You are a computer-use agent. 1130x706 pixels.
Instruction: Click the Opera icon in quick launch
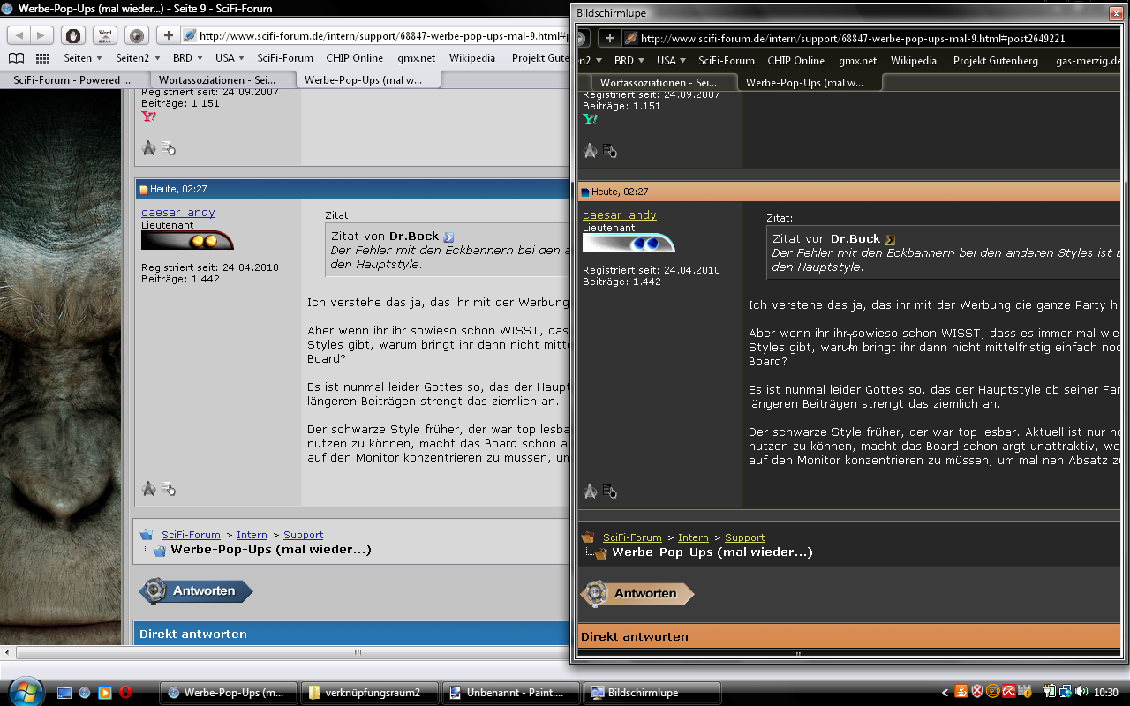pos(126,693)
